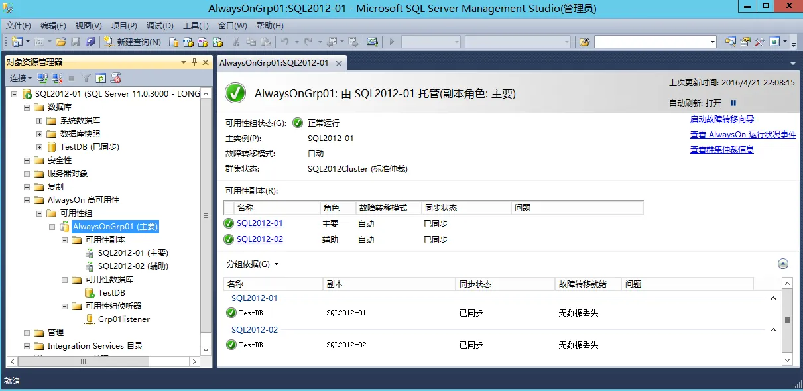
Task: Open the find combo box dropdown
Action: pos(713,42)
